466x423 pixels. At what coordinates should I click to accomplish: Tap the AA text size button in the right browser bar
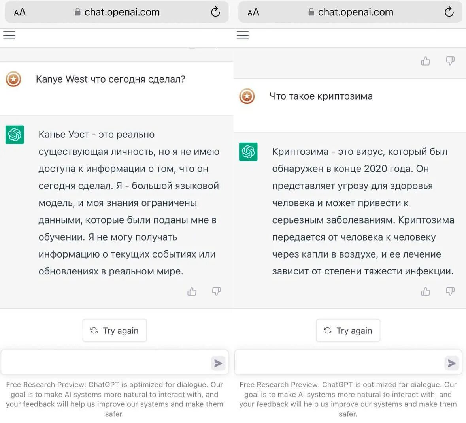(253, 12)
